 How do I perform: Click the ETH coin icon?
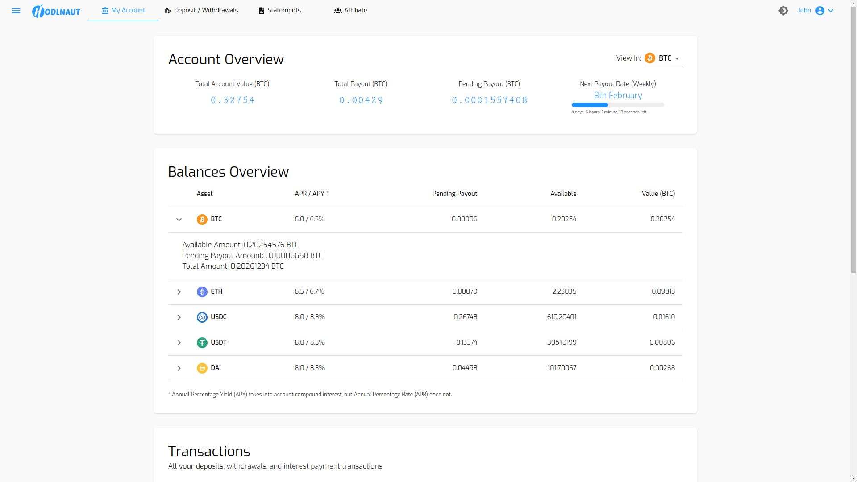click(202, 292)
